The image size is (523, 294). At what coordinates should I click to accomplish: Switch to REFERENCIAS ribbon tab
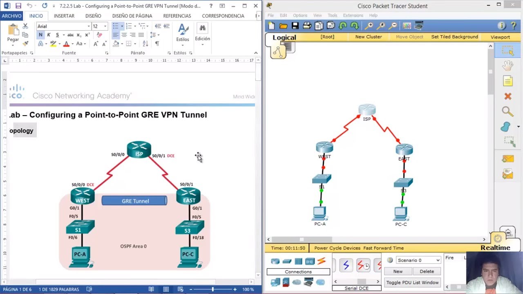pyautogui.click(x=177, y=16)
